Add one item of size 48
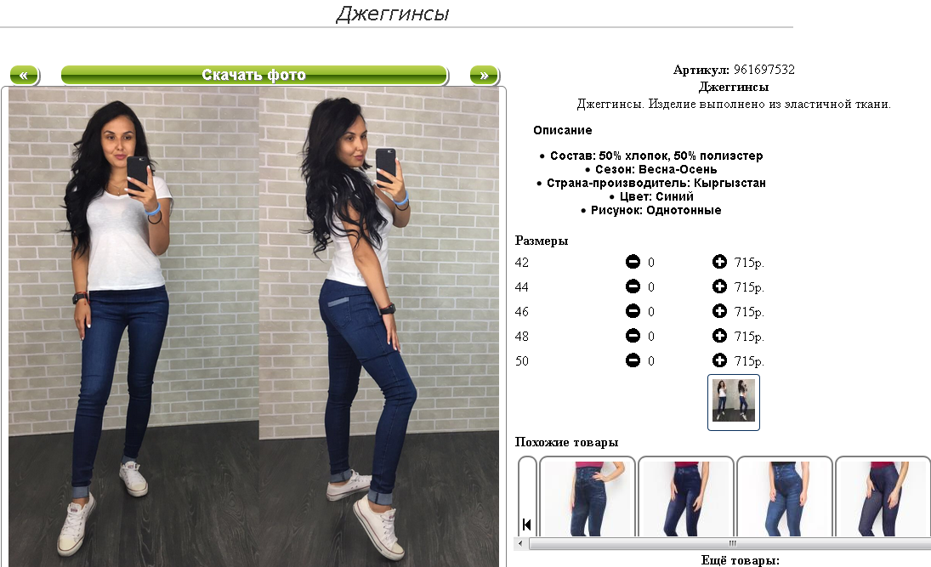Viewport: 931px width, 567px height. [x=719, y=336]
